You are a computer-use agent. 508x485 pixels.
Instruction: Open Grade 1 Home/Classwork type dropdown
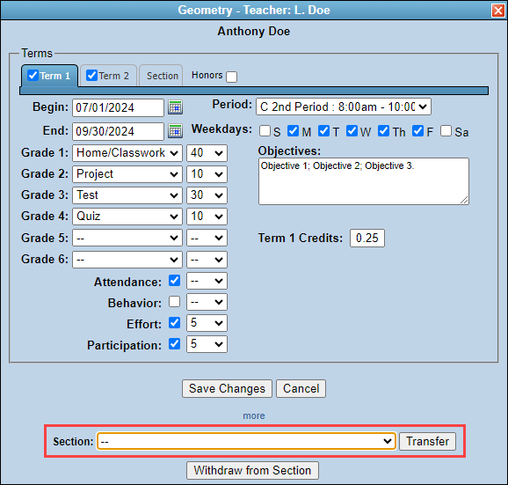pos(127,153)
